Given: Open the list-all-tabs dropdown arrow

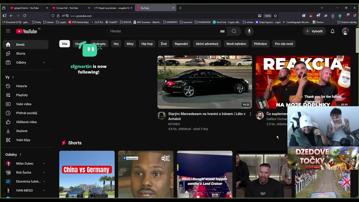Looking at the screenshot, I should (x=322, y=8).
